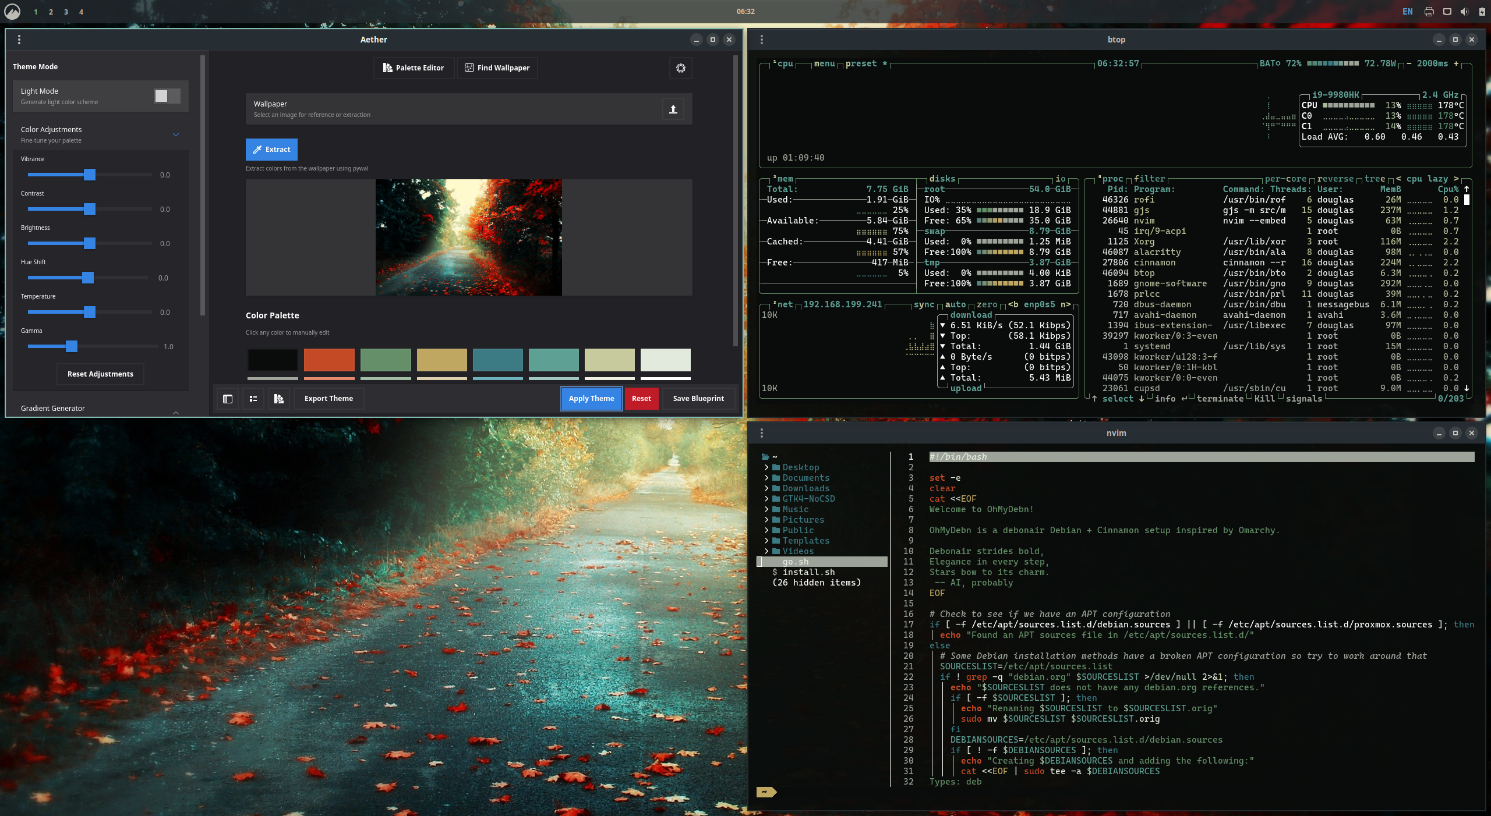
Task: Click the Apply Theme button
Action: pyautogui.click(x=591, y=399)
